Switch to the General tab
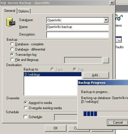Image resolution: width=128 pixels, height=134 pixels. [10, 11]
